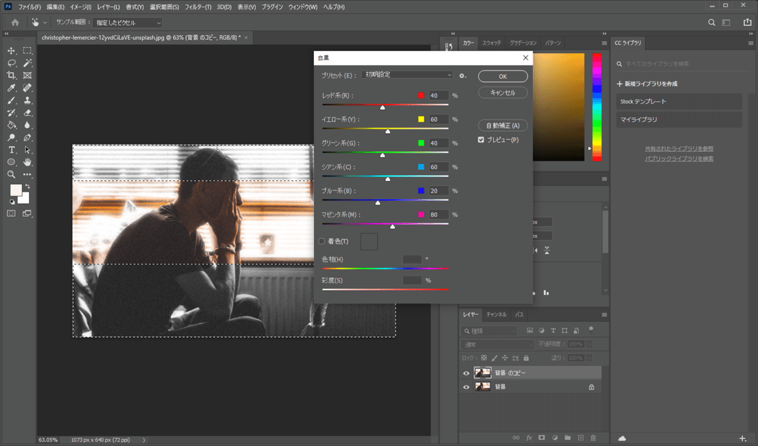Switch to the グラデーション tab
The width and height of the screenshot is (758, 446).
tap(523, 43)
